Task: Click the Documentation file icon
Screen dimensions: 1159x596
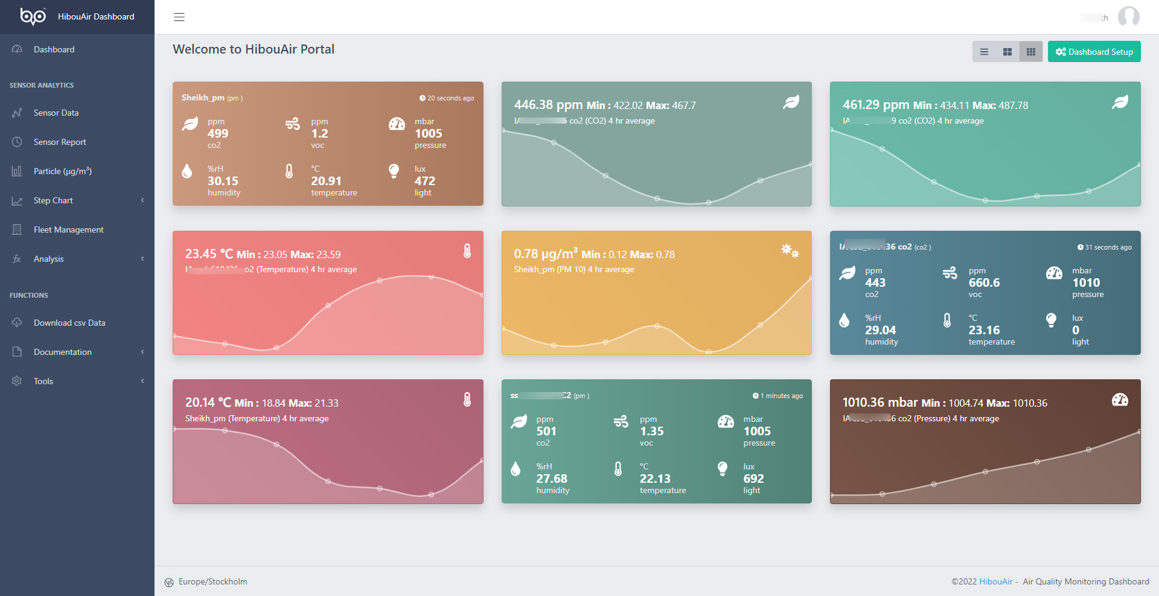Action: [x=17, y=352]
